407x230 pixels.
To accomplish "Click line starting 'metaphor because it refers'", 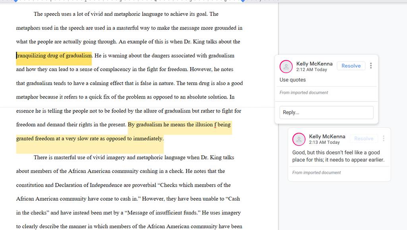I will (125, 97).
